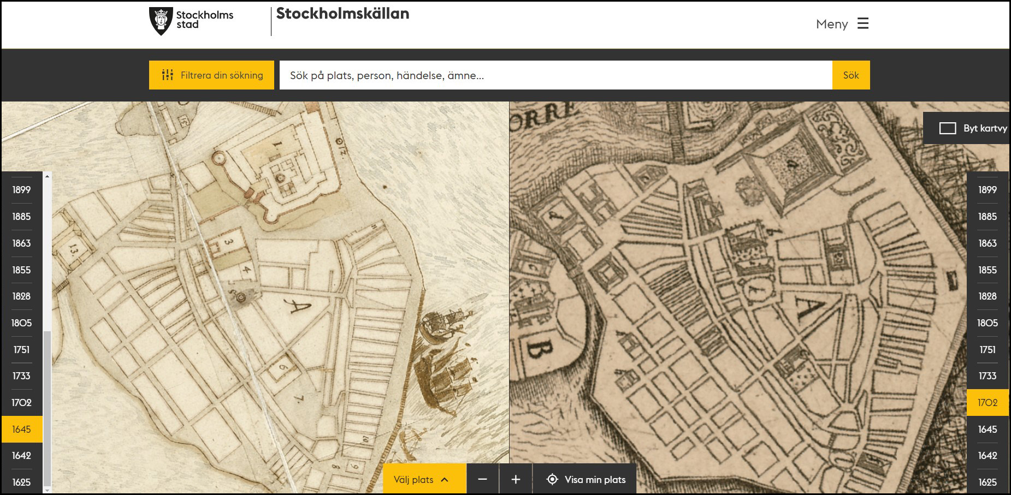Select year 1863 in left timeline
Image resolution: width=1011 pixels, height=495 pixels.
[x=22, y=243]
